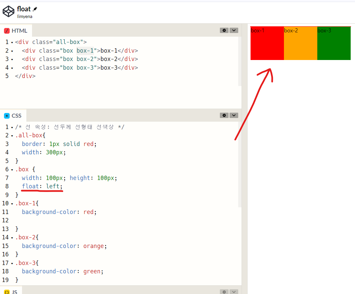This screenshot has width=355, height=294.
Task: Edit pen title via pencil icon
Action: (35, 9)
